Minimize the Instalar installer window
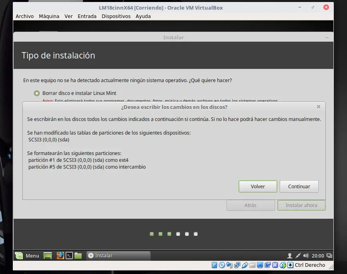 [327, 37]
